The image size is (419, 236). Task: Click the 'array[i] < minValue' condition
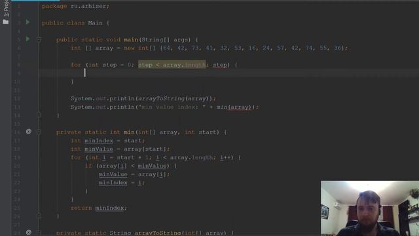(x=132, y=166)
